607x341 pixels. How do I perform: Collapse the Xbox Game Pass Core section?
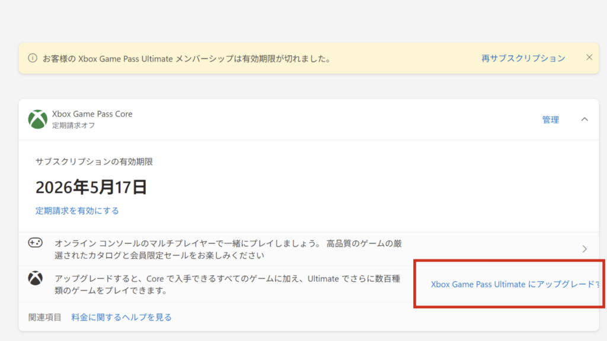click(x=584, y=120)
